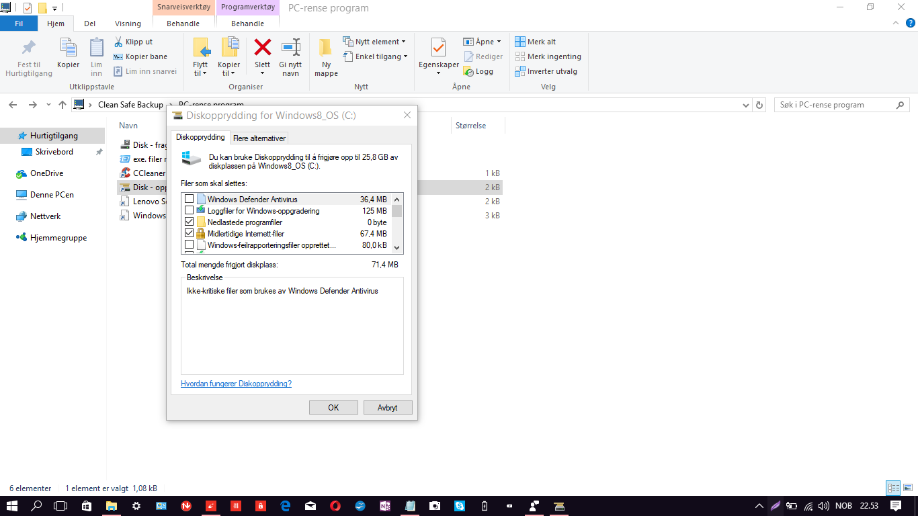Open OneNote from the taskbar
Image resolution: width=918 pixels, height=516 pixels.
384,506
